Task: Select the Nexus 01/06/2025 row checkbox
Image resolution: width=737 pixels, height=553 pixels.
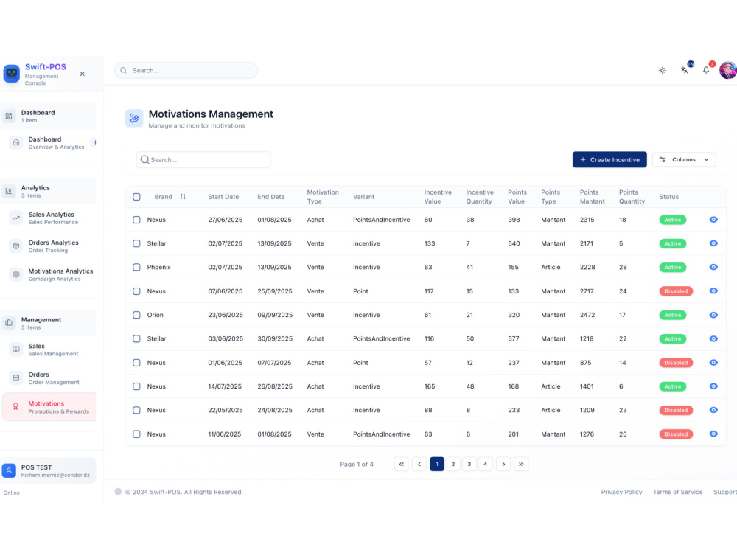Action: point(136,363)
